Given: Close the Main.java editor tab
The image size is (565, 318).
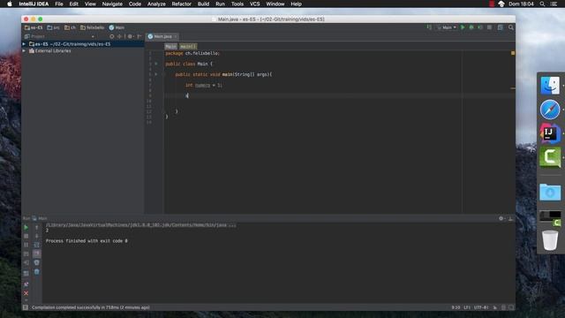Looking at the screenshot, I should 175,36.
